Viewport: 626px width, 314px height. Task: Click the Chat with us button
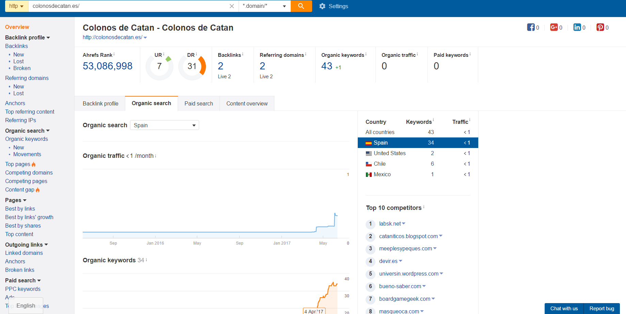[x=564, y=309]
